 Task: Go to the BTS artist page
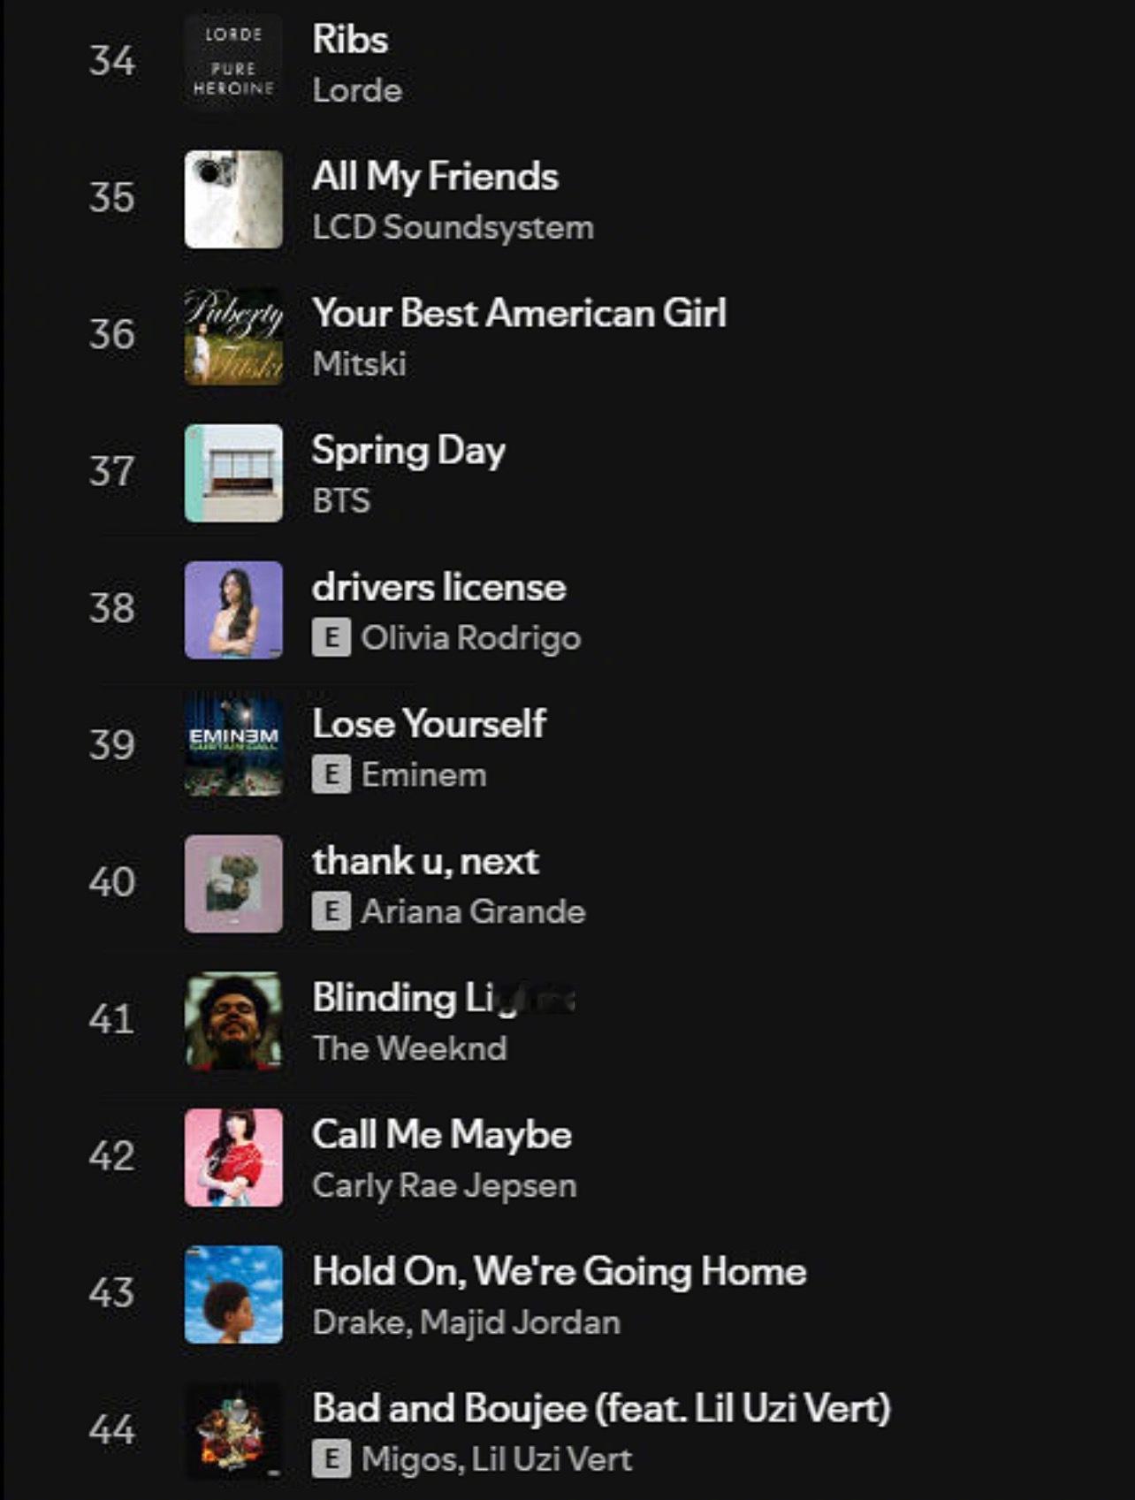(341, 501)
